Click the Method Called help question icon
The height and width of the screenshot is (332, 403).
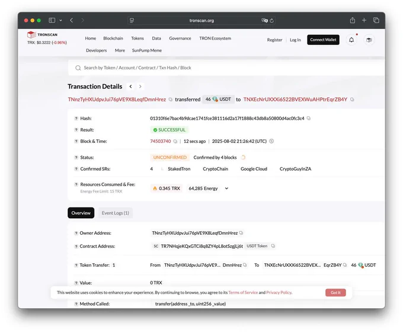tap(76, 304)
